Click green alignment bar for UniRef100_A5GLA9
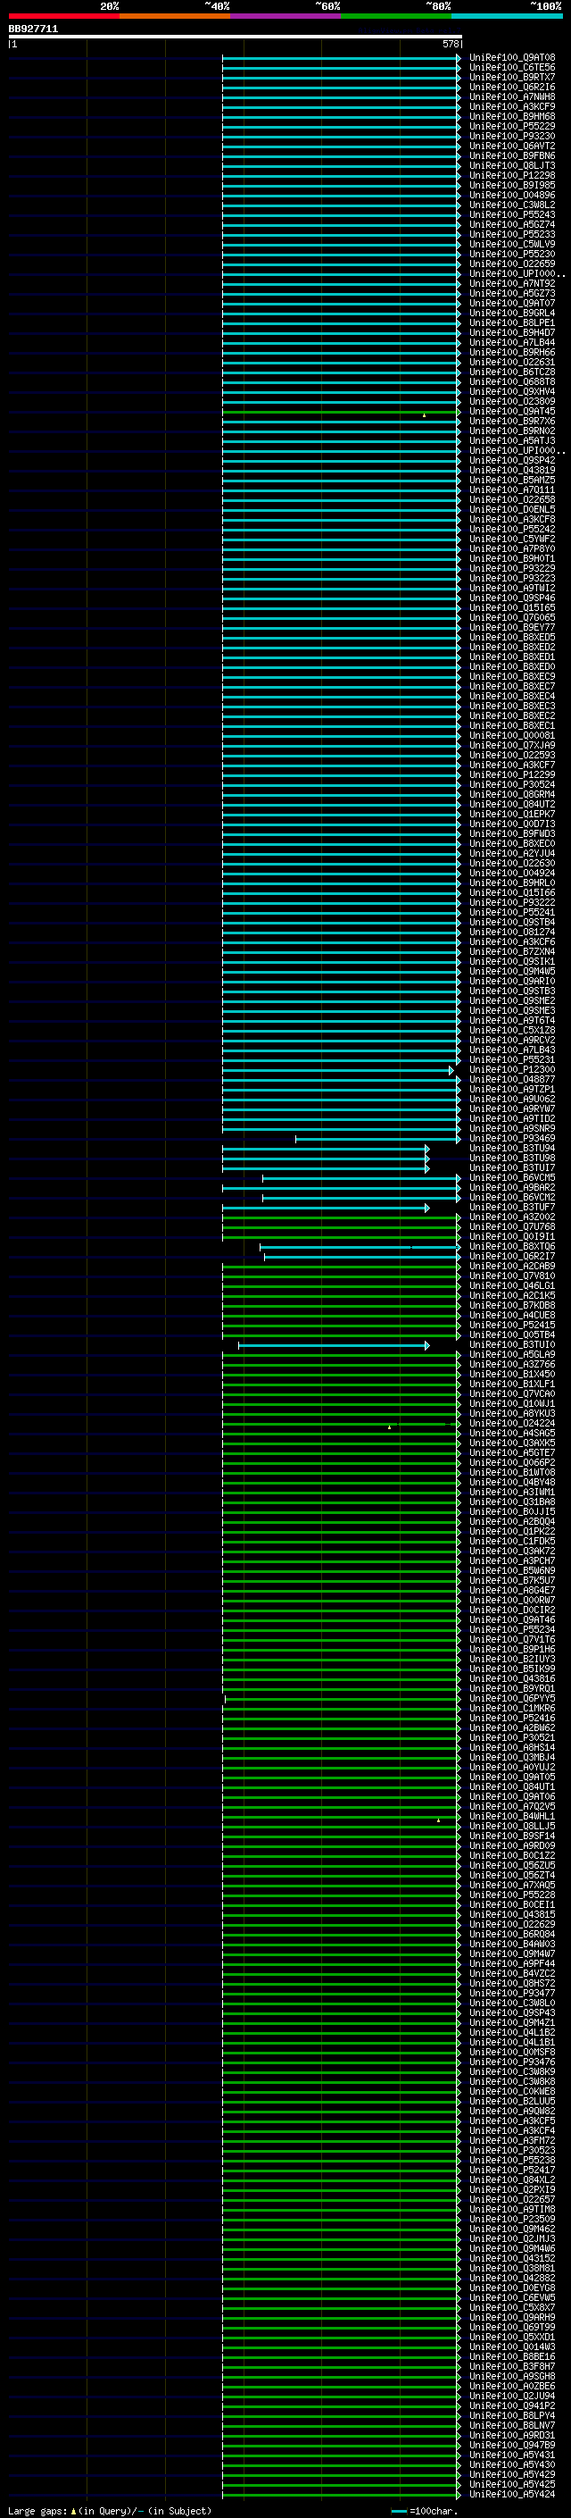Screen dimensions: 571x2518 (x=341, y=1356)
